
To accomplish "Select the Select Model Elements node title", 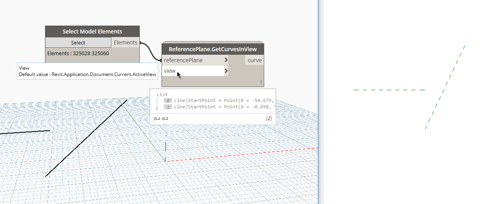I will tap(92, 32).
